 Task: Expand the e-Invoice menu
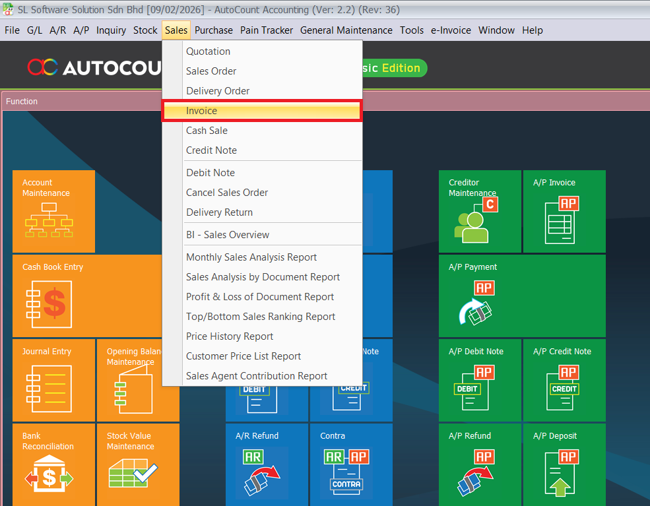pos(451,30)
